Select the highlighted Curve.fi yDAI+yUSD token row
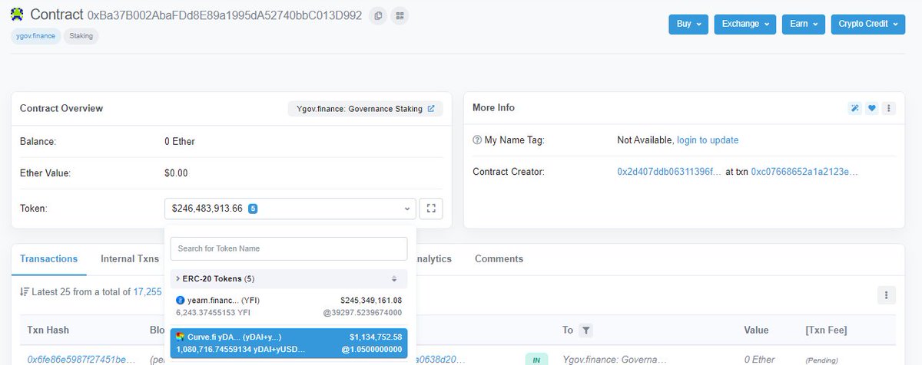The height and width of the screenshot is (365, 922). (x=289, y=343)
